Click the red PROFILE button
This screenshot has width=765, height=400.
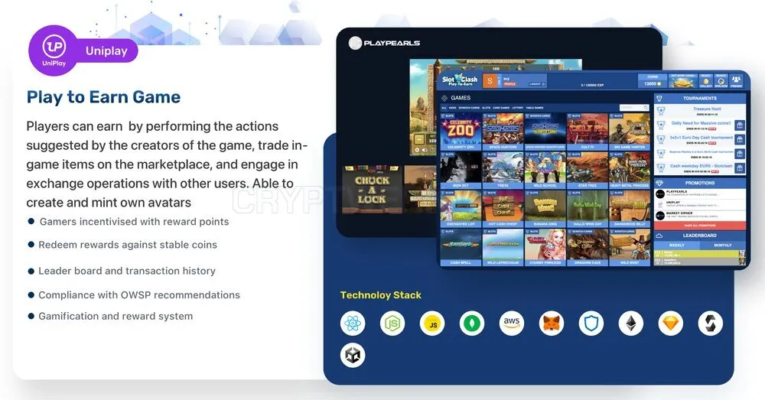tap(509, 84)
